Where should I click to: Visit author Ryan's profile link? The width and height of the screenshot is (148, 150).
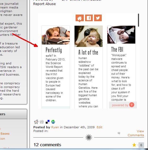click(55, 127)
